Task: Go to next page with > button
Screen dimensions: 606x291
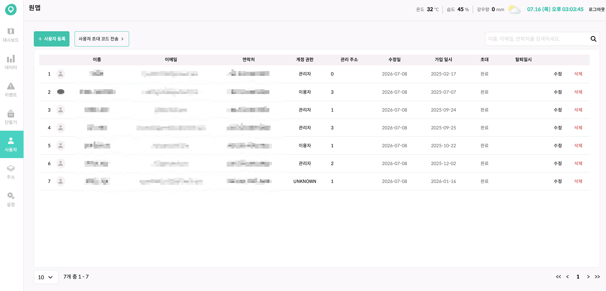Action: pyautogui.click(x=588, y=277)
